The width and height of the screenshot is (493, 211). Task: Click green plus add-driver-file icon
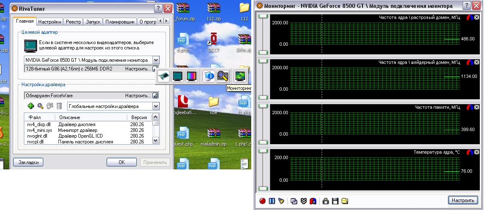click(x=31, y=106)
